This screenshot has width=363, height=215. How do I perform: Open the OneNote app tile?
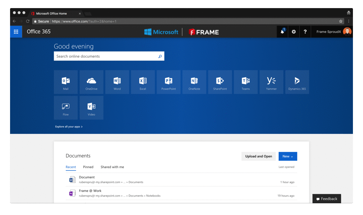coord(194,82)
